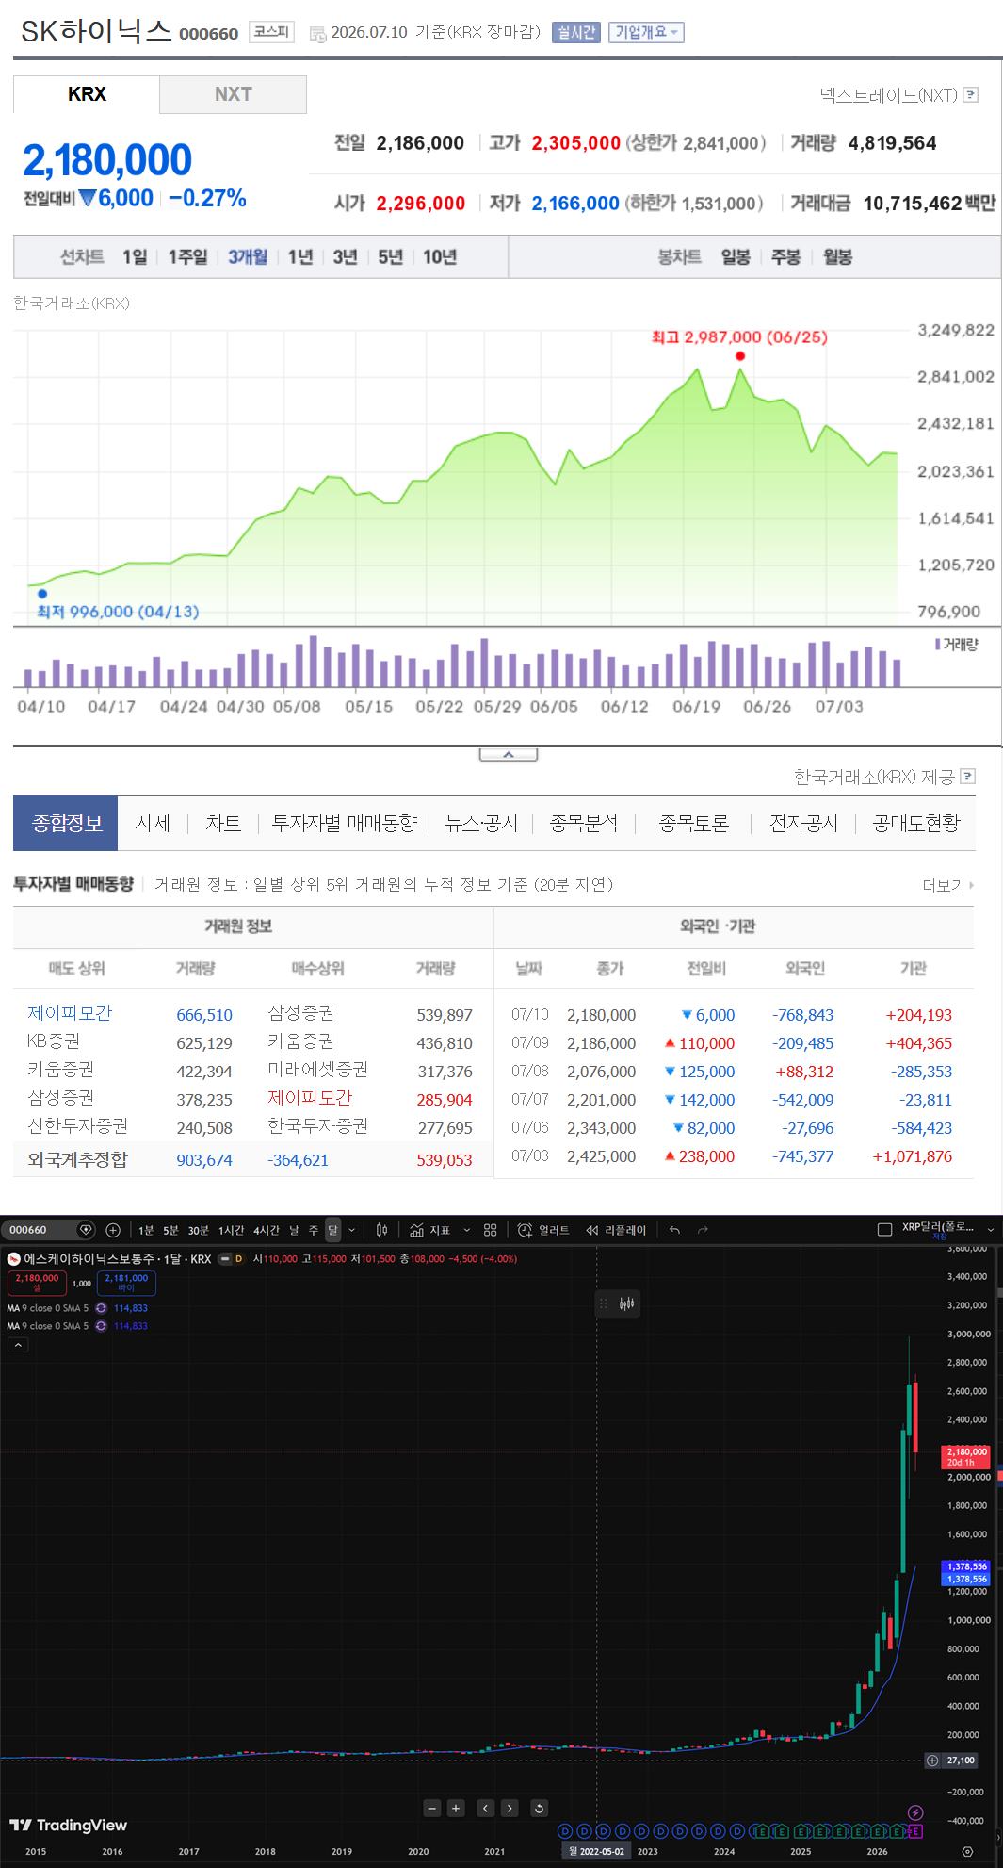Click the 2,180,000 sell (셀) button

coord(37,1283)
